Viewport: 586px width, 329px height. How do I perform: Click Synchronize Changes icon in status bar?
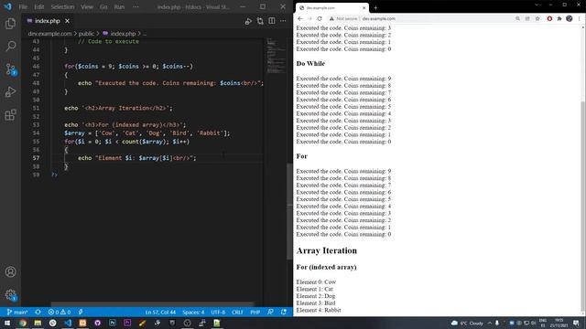38,312
